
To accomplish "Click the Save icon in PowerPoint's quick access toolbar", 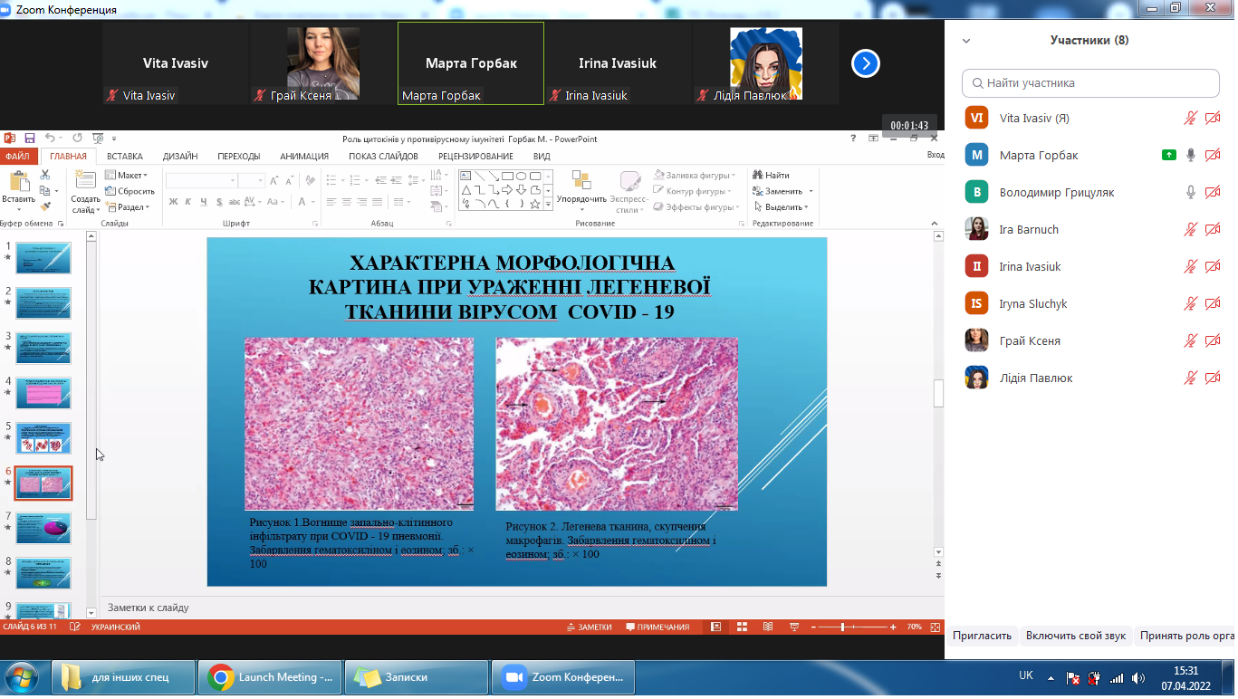I will point(30,139).
